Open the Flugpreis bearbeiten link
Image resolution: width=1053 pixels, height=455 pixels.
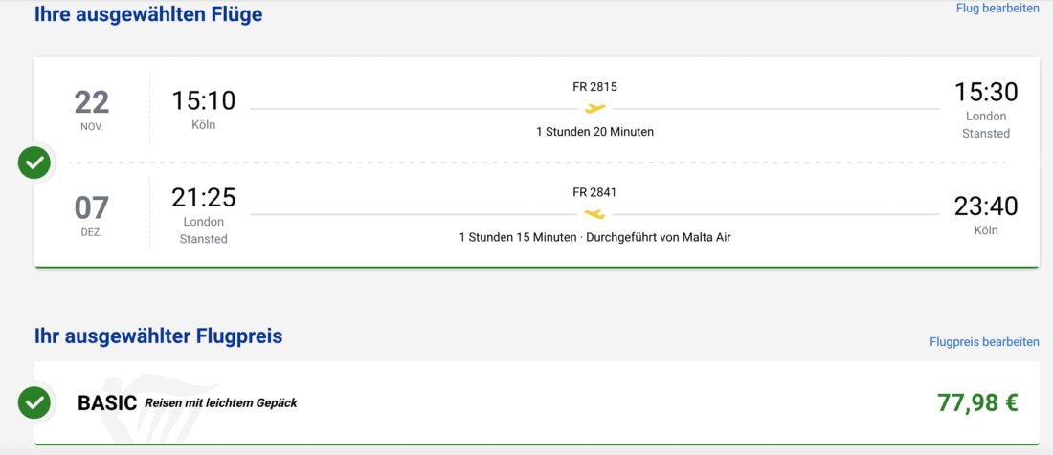tap(984, 341)
